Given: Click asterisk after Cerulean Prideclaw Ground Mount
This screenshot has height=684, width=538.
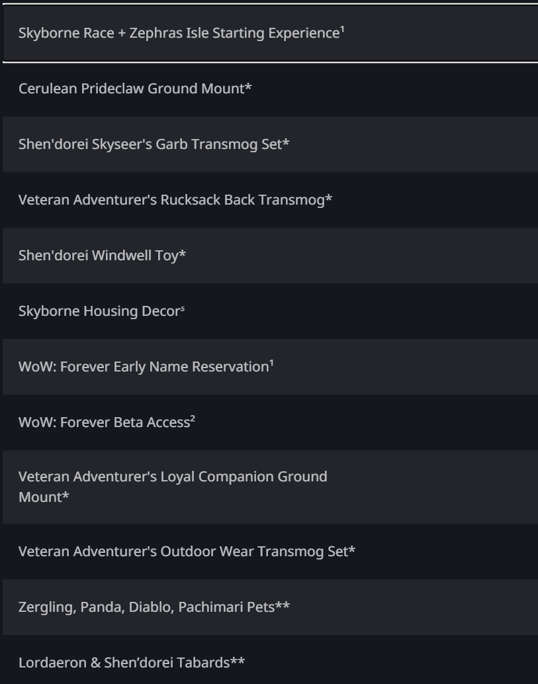Looking at the screenshot, I should point(248,86).
